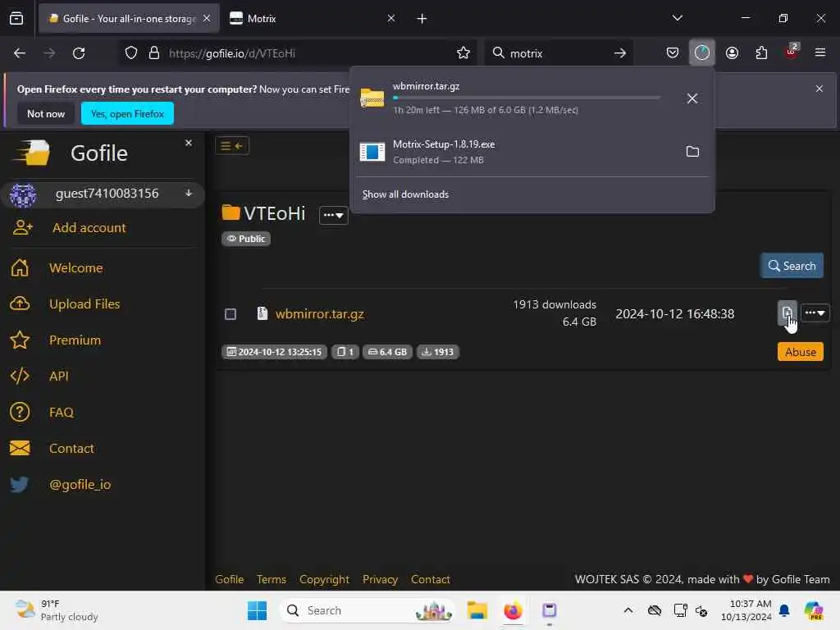The height and width of the screenshot is (630, 840).
Task: Open the clock showing 10:37 AM
Action: pyautogui.click(x=746, y=610)
